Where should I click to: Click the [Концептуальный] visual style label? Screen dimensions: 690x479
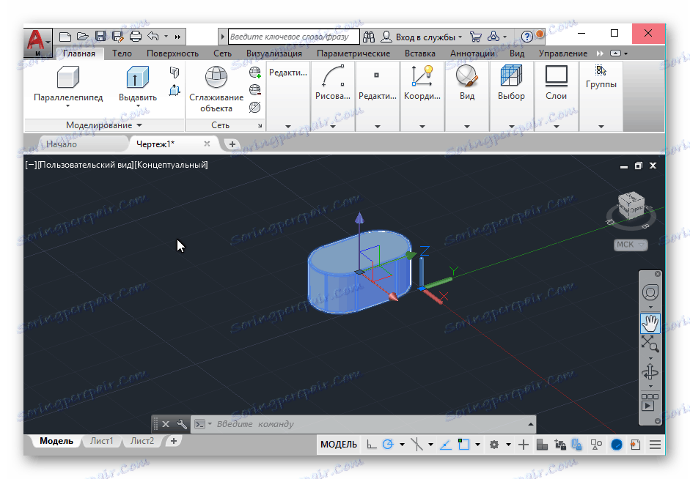point(171,165)
